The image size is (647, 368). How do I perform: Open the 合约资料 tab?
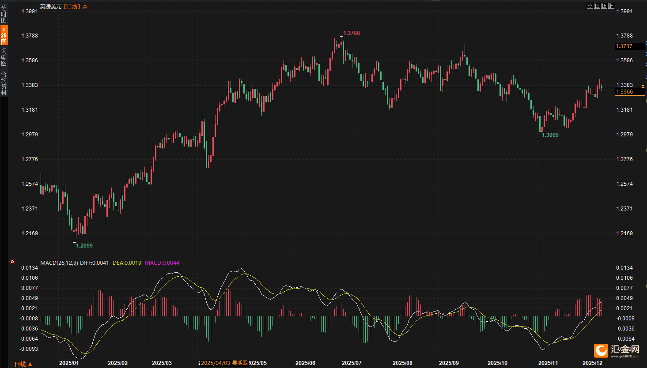click(x=4, y=83)
